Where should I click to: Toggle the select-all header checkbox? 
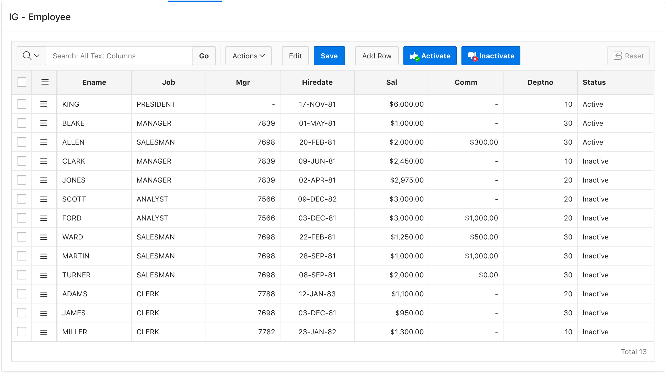(x=22, y=82)
